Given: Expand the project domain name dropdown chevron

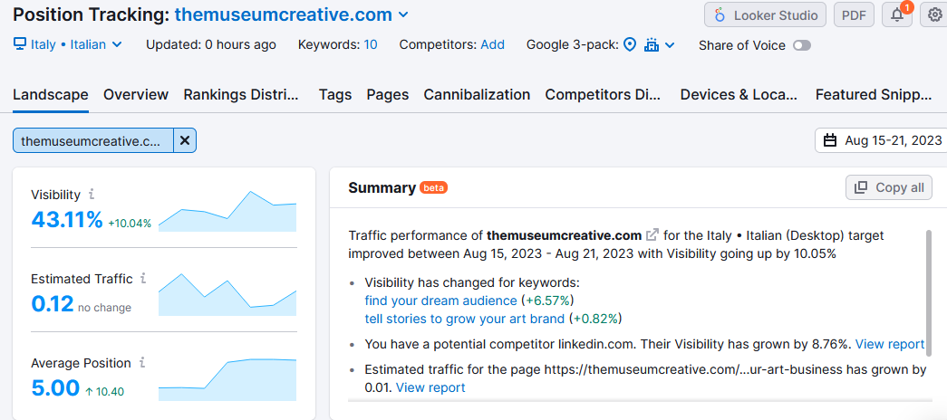Looking at the screenshot, I should coord(404,14).
